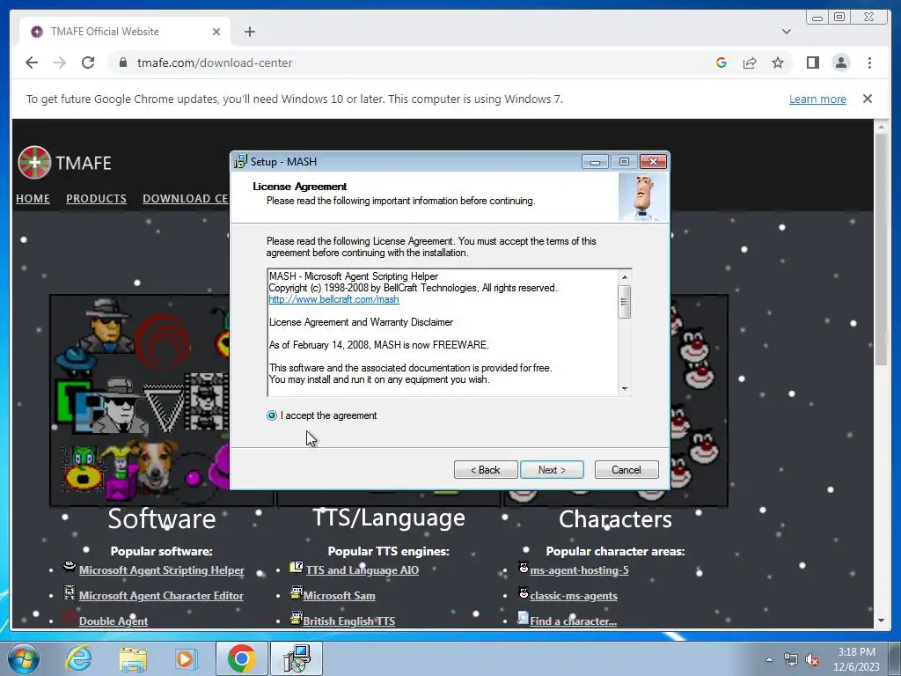Open the Find a character... link
This screenshot has height=676, width=901.
574,621
